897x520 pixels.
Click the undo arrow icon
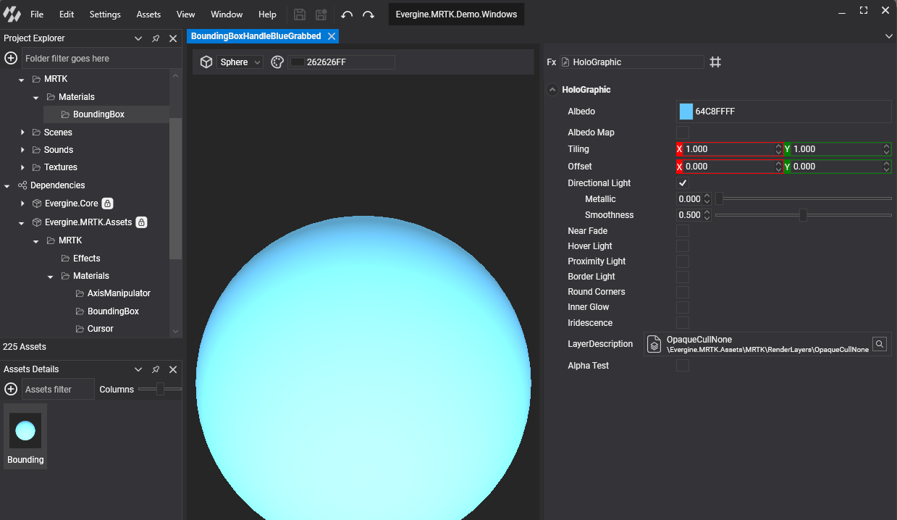[347, 14]
